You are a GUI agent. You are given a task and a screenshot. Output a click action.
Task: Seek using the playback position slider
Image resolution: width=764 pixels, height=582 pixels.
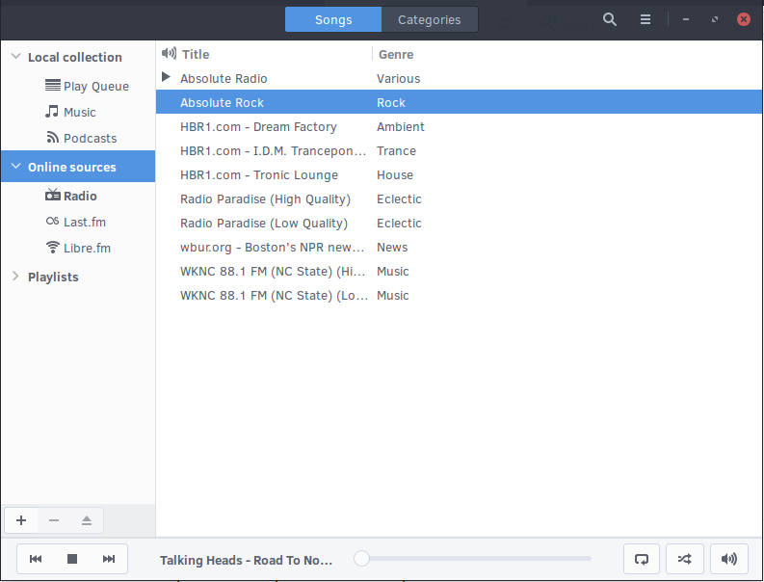click(473, 559)
